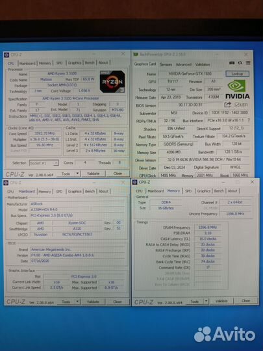This screenshot has width=263, height=351.
Task: Click the Lookup button in GPU-Z
Action: point(237,73)
